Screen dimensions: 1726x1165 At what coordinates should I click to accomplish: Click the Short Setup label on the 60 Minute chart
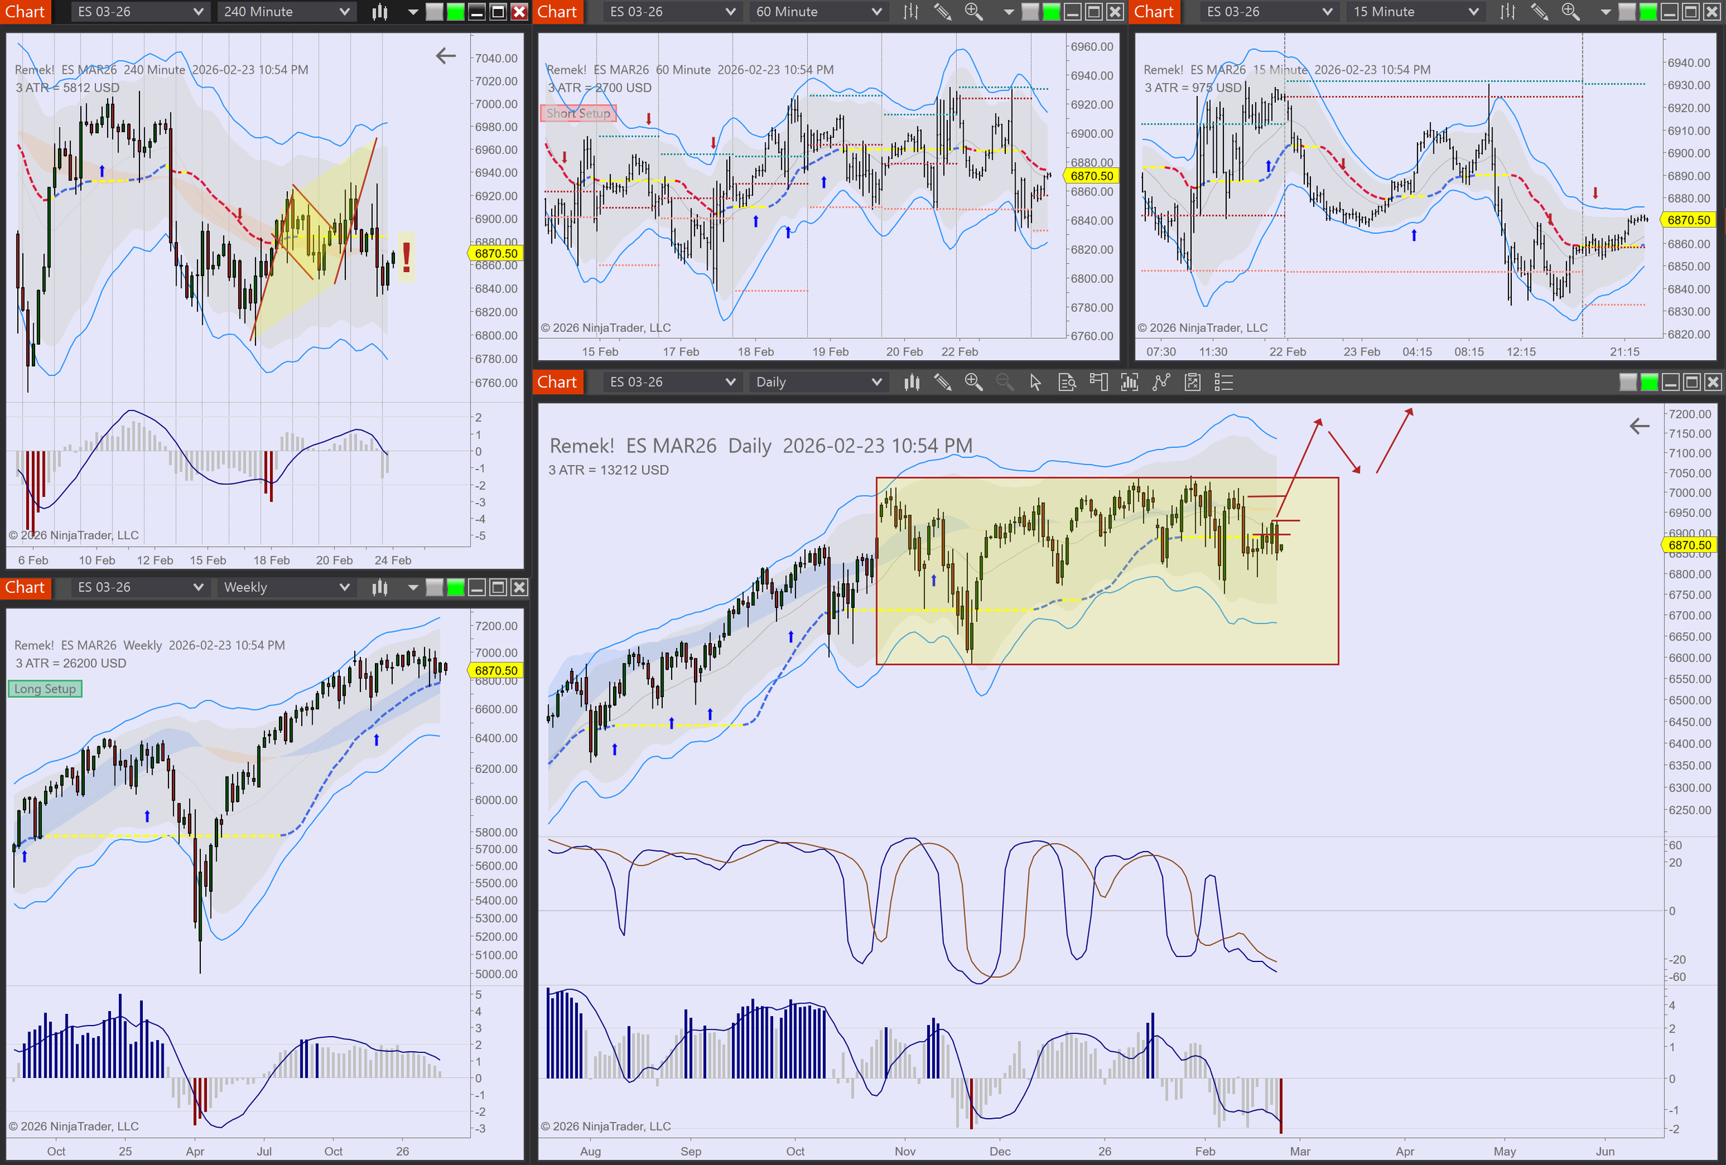(x=578, y=114)
